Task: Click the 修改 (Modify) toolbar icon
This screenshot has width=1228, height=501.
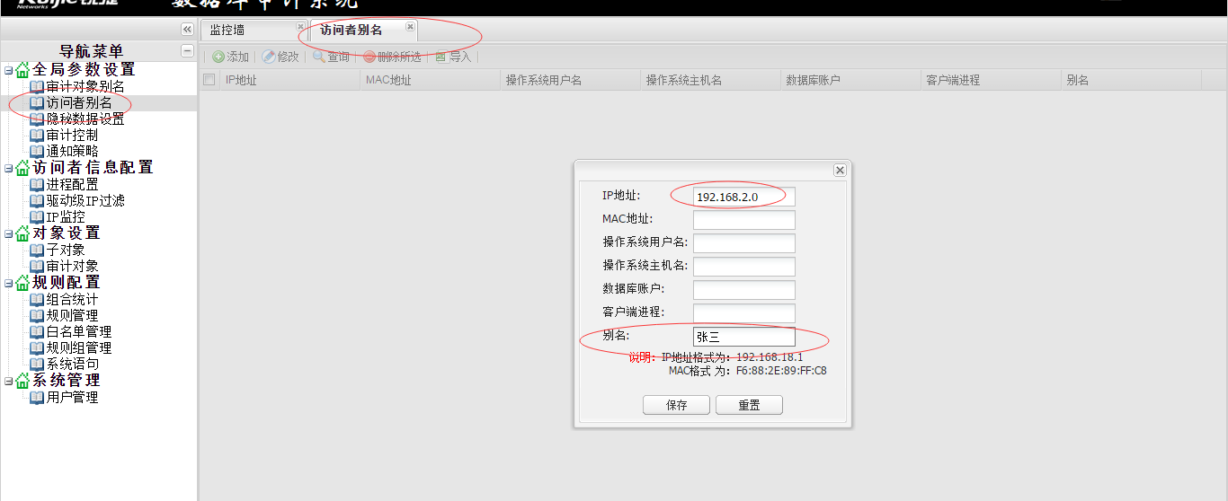Action: coord(269,57)
